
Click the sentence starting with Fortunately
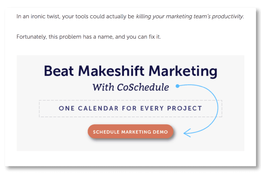tap(89, 37)
